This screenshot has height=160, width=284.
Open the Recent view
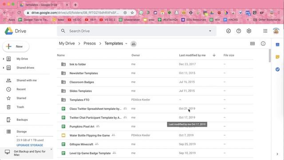click(21, 89)
